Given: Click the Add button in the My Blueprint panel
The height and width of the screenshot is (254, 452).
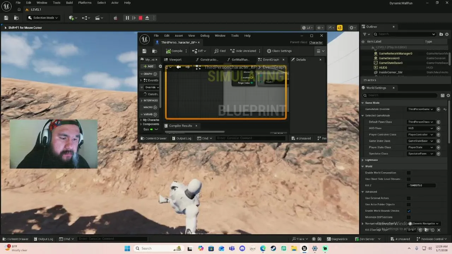Looking at the screenshot, I should [x=148, y=66].
